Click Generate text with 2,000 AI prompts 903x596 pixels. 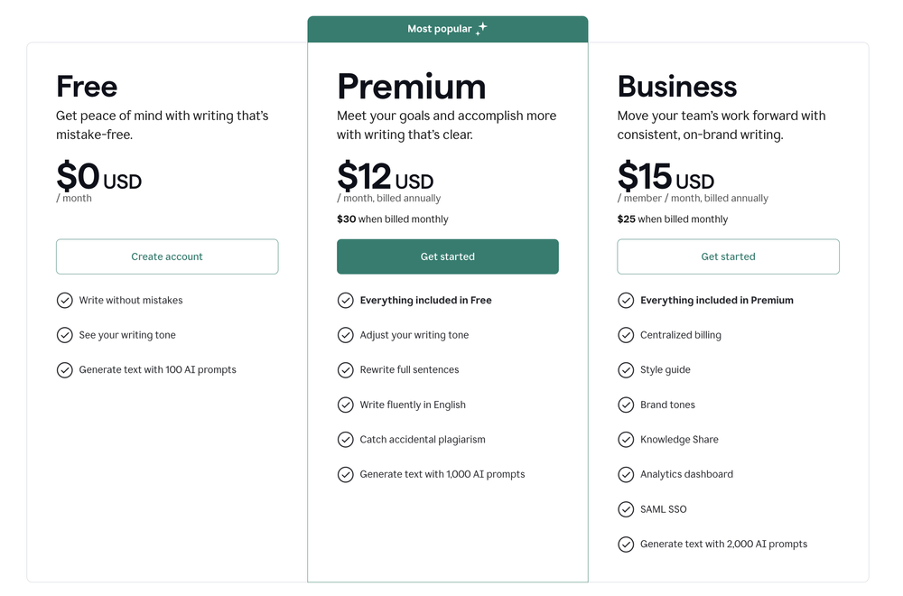pos(723,545)
